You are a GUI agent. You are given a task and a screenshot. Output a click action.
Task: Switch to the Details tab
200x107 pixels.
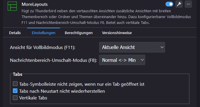pyautogui.click(x=15, y=33)
